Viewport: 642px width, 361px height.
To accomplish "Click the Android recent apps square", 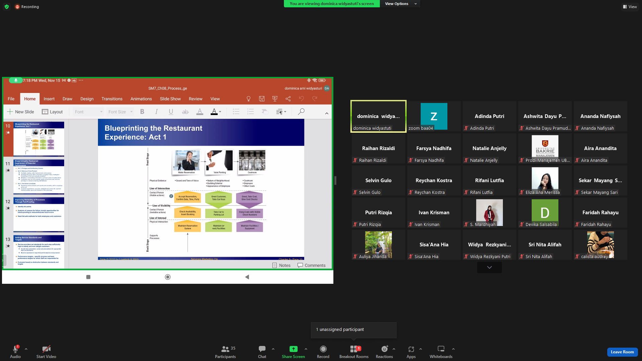I will 88,277.
